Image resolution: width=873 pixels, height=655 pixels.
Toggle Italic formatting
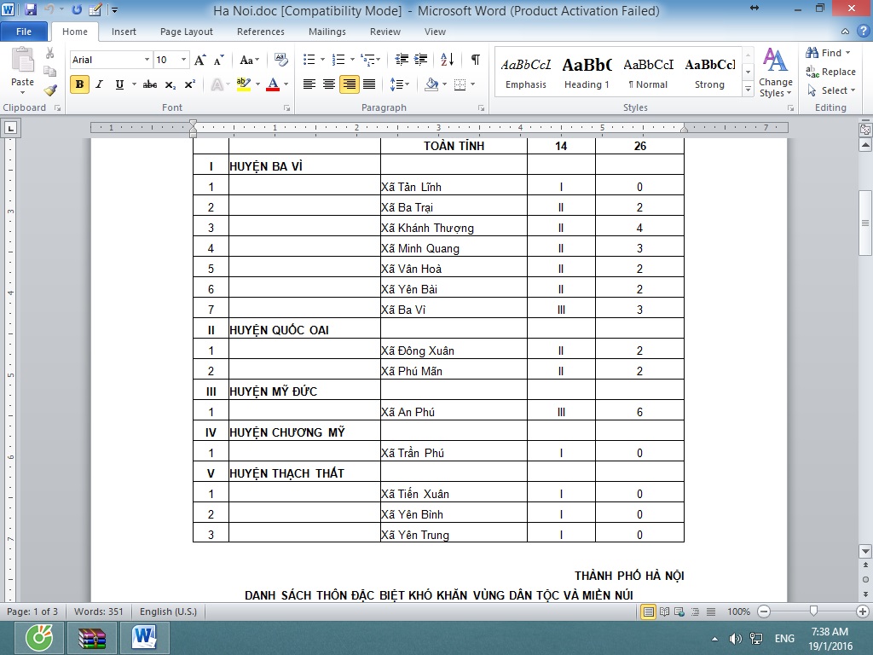[99, 84]
